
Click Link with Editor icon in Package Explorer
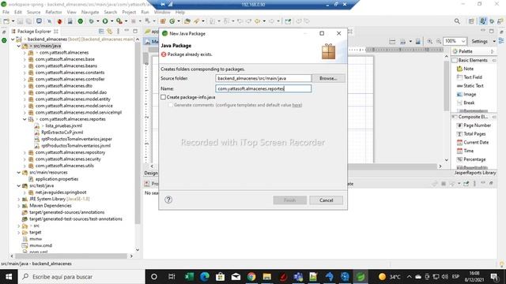point(110,32)
